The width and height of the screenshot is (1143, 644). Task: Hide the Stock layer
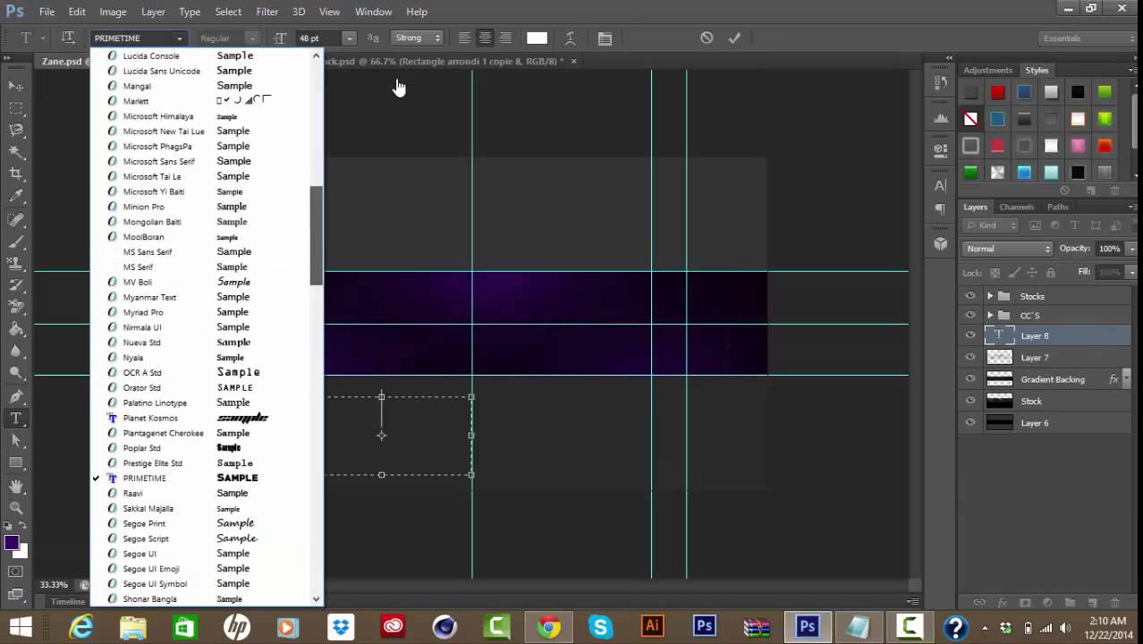pyautogui.click(x=970, y=401)
